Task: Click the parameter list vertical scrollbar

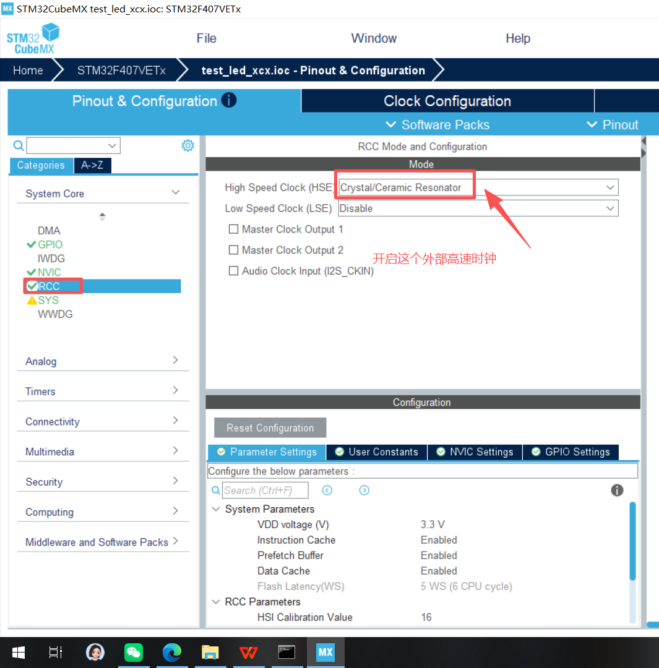Action: 632,541
